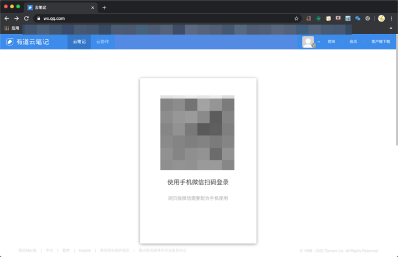
Task: Open the blue translate extension icon
Action: point(348,19)
